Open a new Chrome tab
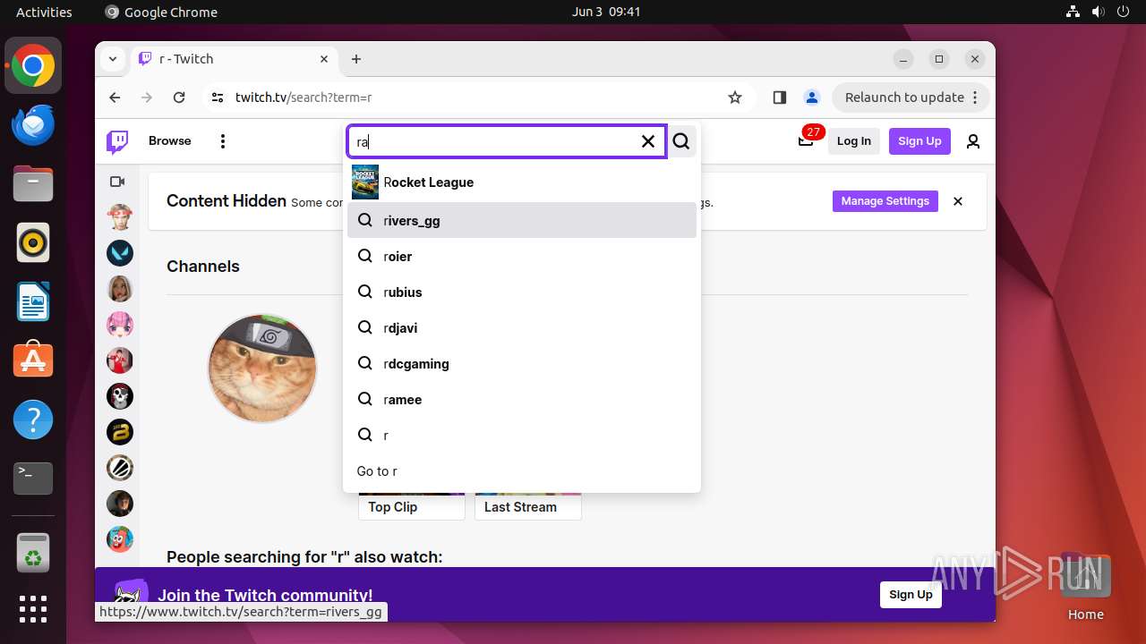 coord(356,59)
